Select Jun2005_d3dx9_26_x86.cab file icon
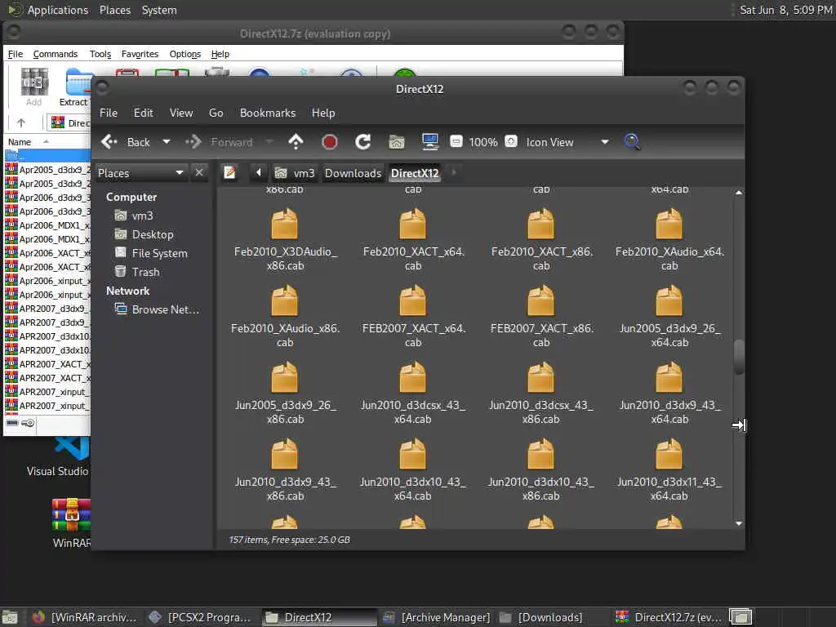The image size is (836, 627). tap(285, 377)
